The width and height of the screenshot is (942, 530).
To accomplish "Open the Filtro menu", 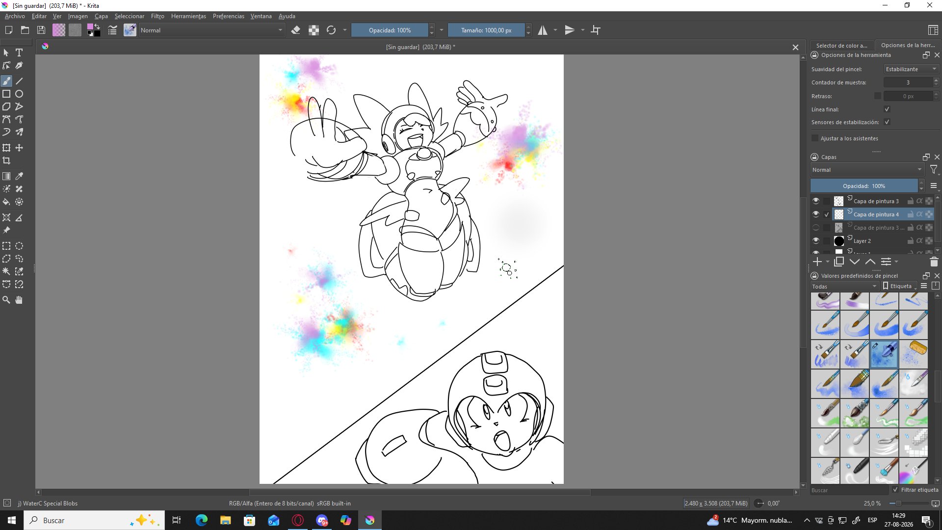I will pos(157,16).
